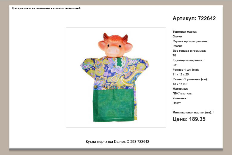232x155 pixels.
Task: Click the bull glove puppet product image
Action: pos(116,77)
